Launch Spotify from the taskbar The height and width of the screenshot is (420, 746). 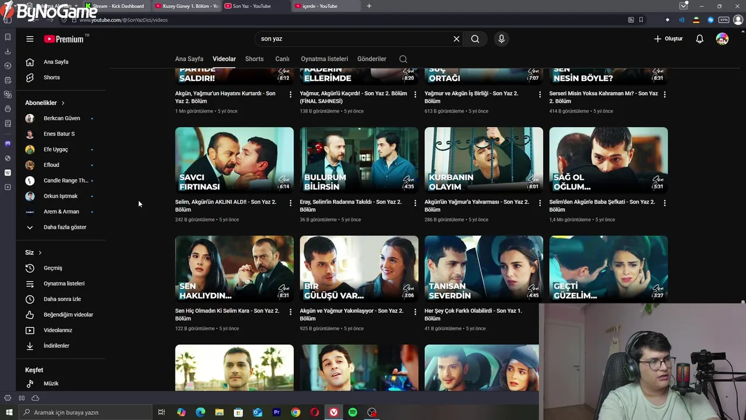(x=353, y=412)
